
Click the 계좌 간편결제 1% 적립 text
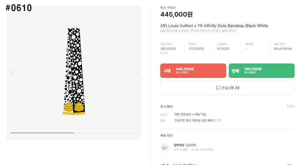[x=190, y=115]
